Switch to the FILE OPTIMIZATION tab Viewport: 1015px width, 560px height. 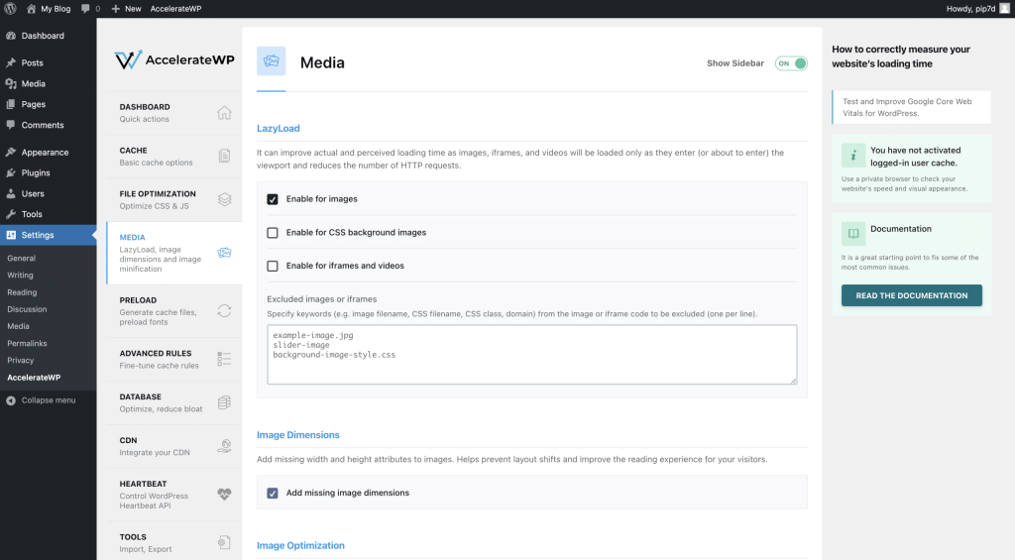(174, 199)
